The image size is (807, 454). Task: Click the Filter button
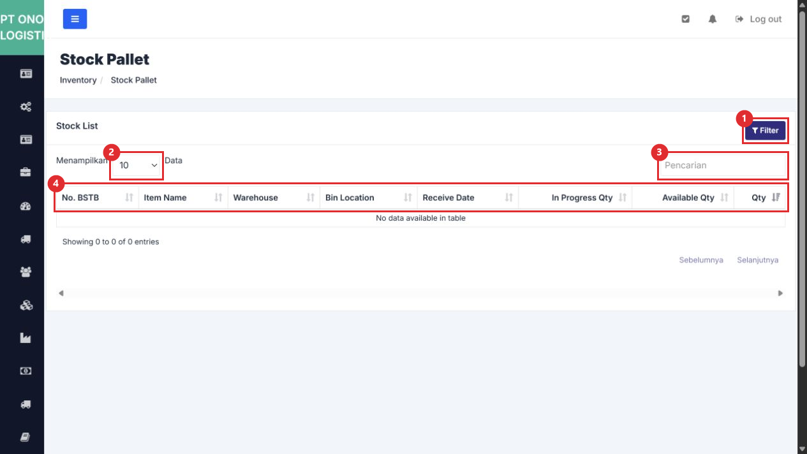(x=765, y=130)
